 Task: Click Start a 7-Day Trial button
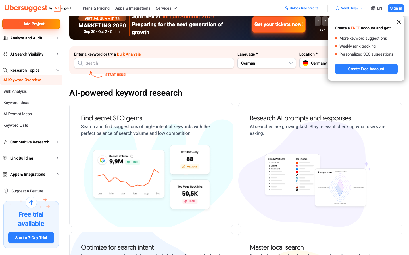click(x=31, y=238)
